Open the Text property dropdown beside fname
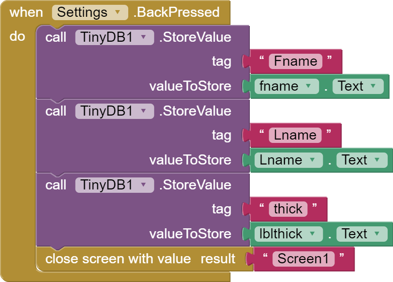 (373, 86)
